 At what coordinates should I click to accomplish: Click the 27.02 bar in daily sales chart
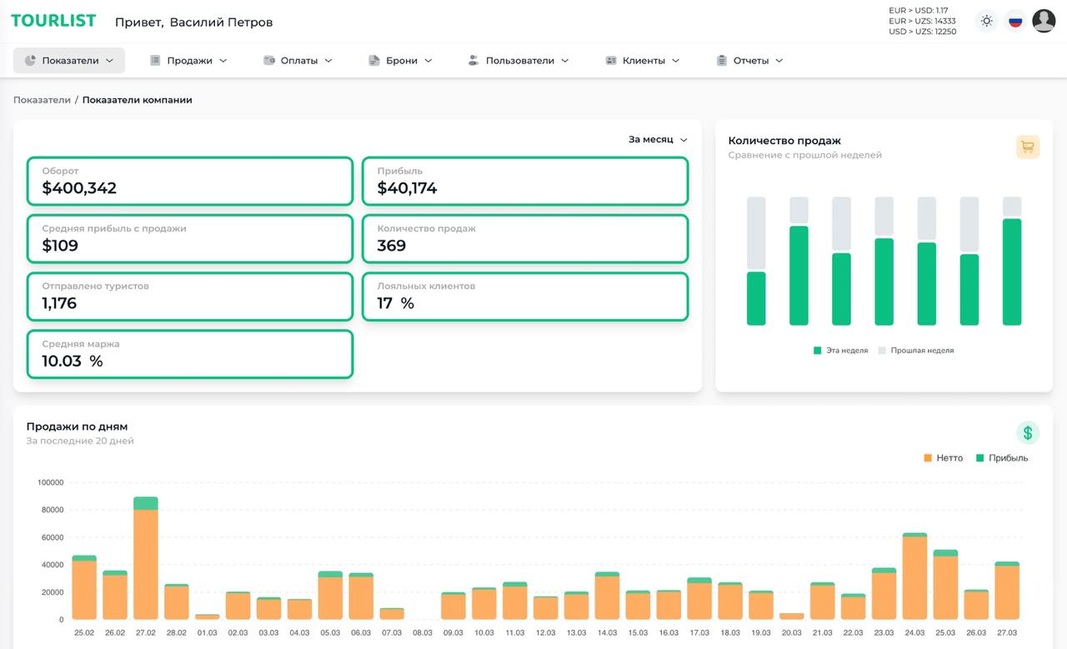pos(146,558)
